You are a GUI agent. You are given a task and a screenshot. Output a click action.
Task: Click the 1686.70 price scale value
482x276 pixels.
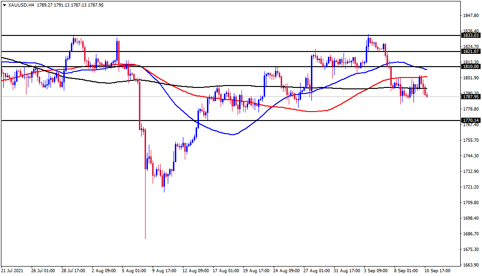pyautogui.click(x=471, y=234)
